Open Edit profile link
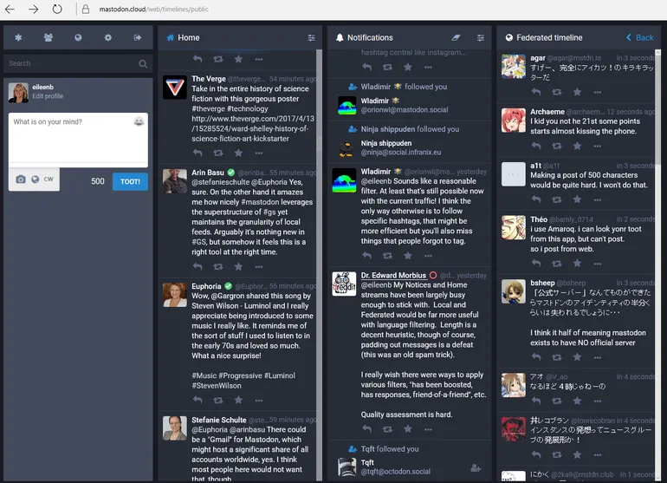The height and width of the screenshot is (483, 667). click(48, 96)
